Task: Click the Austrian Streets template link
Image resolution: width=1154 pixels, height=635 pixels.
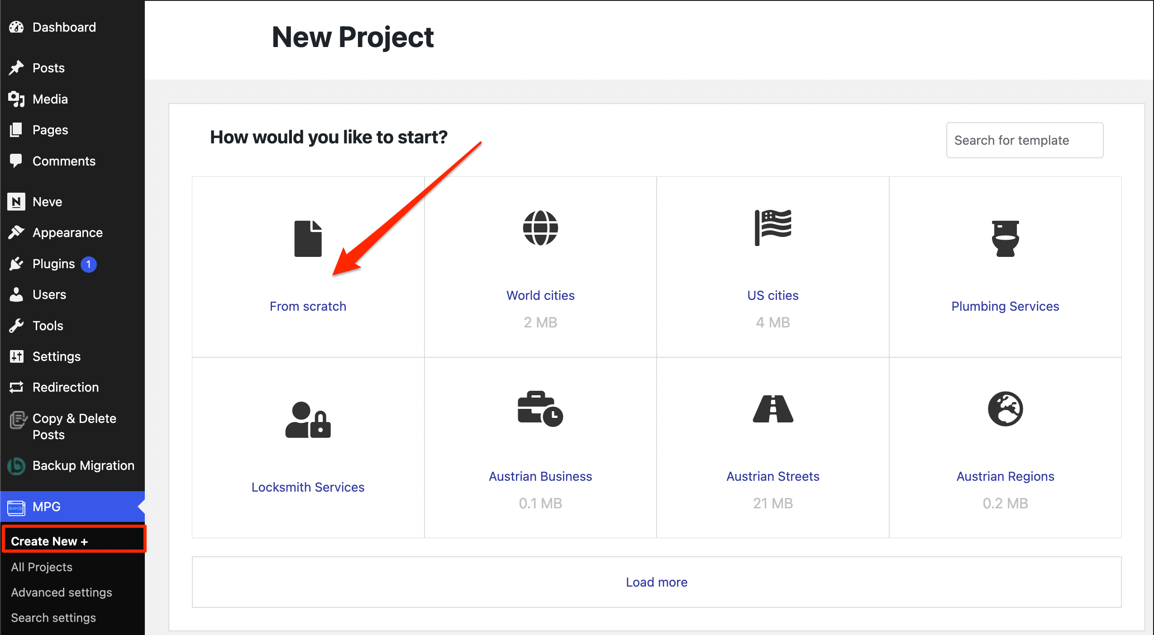Action: pos(773,476)
